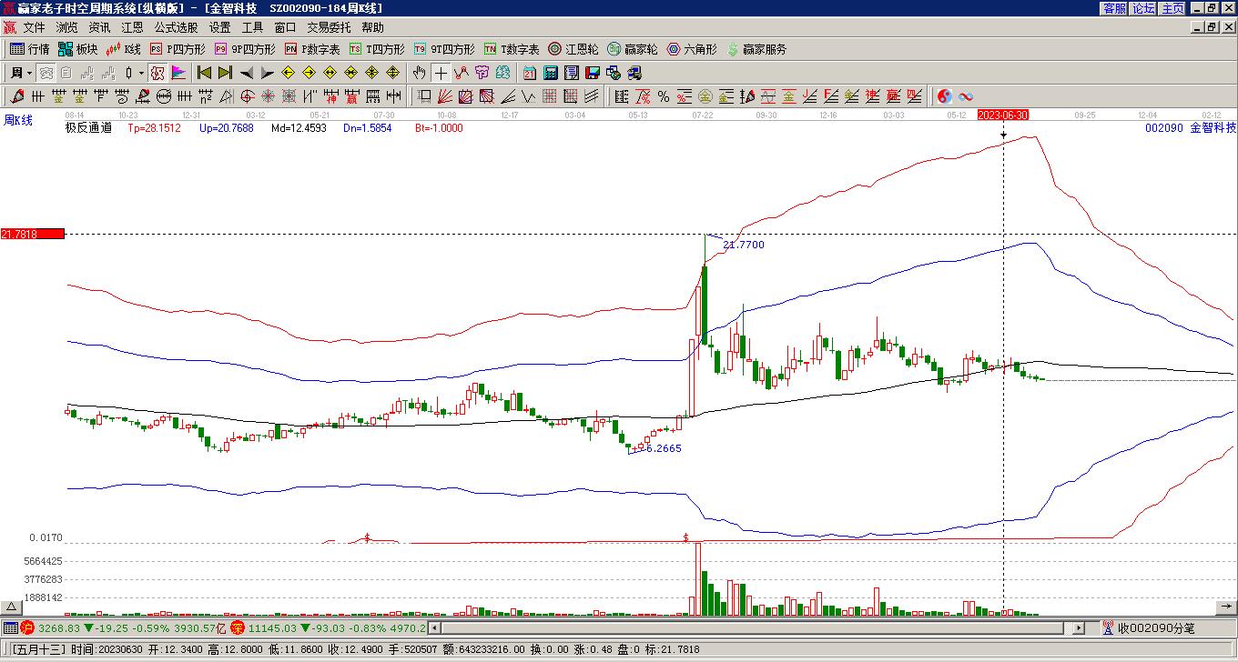Toggle the crosshair cursor

pyautogui.click(x=441, y=73)
